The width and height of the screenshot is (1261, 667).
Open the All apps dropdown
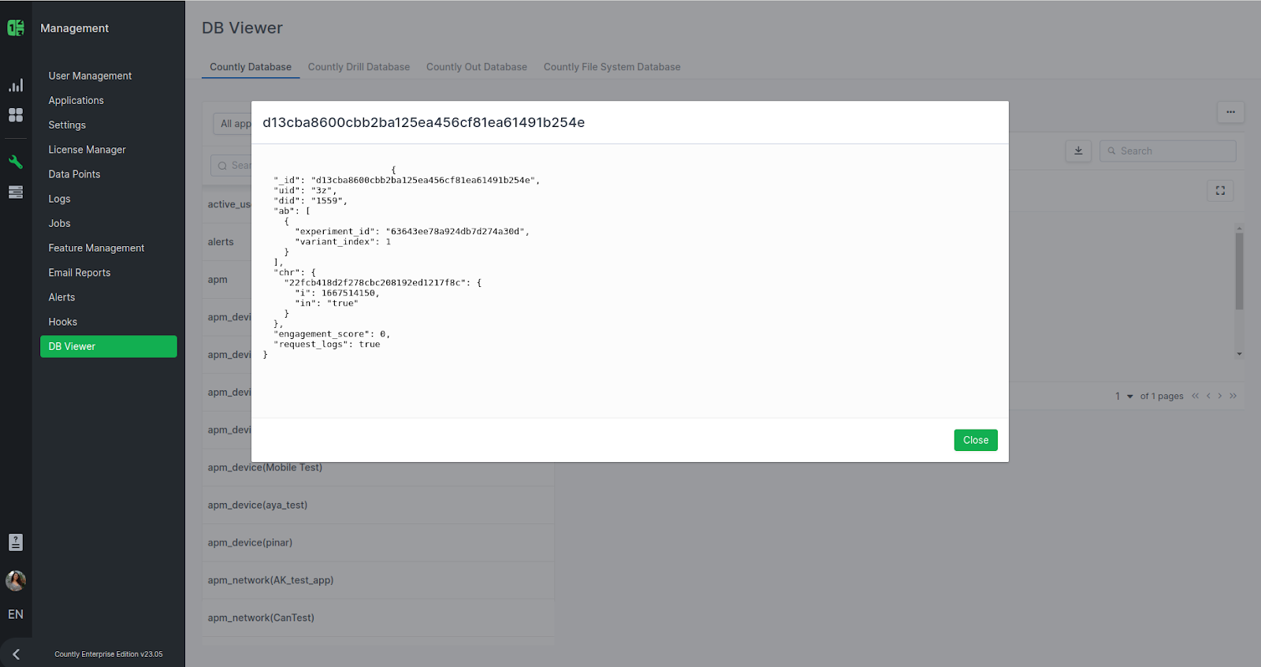coord(233,124)
